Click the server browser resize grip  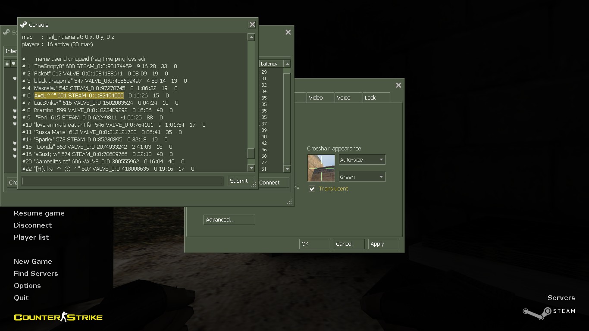(x=290, y=202)
